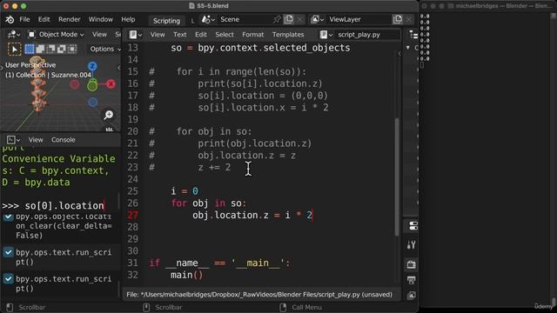557x313 pixels.
Task: Open the console editor type dropdown
Action: pos(14,140)
